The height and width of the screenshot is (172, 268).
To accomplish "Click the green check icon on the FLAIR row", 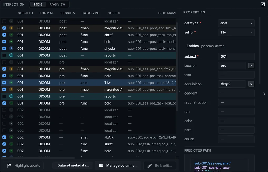I will tap(11, 137).
